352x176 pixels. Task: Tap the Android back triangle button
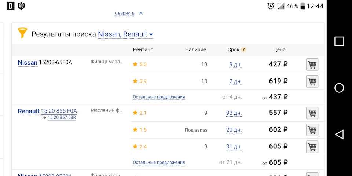tap(339, 134)
